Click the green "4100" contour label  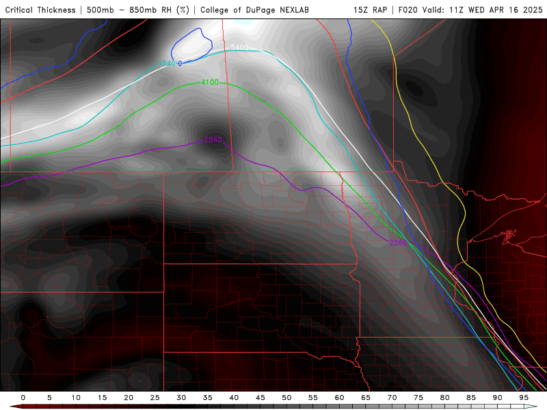(x=210, y=82)
